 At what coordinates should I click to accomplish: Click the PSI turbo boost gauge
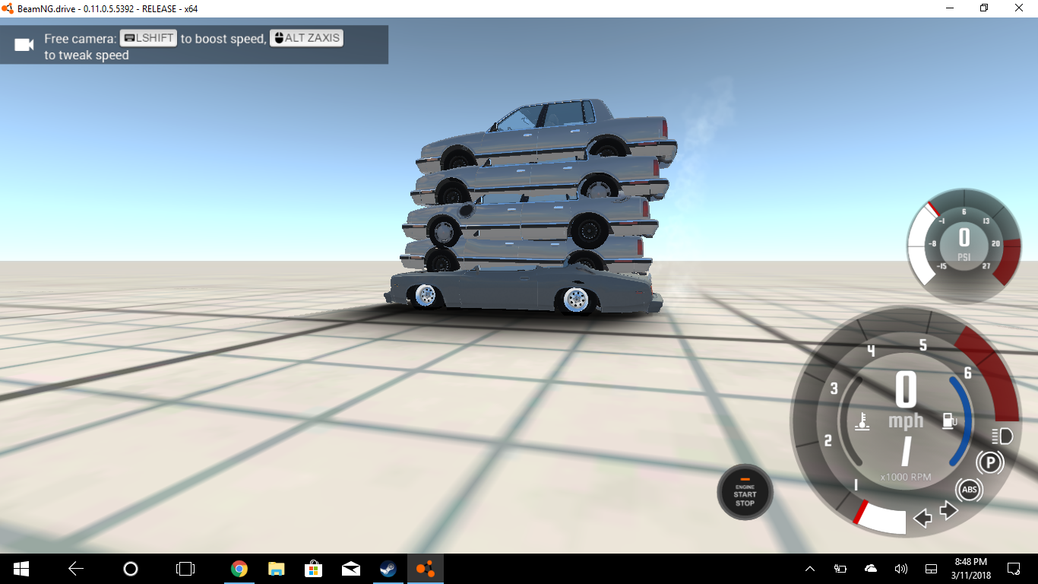tap(964, 246)
